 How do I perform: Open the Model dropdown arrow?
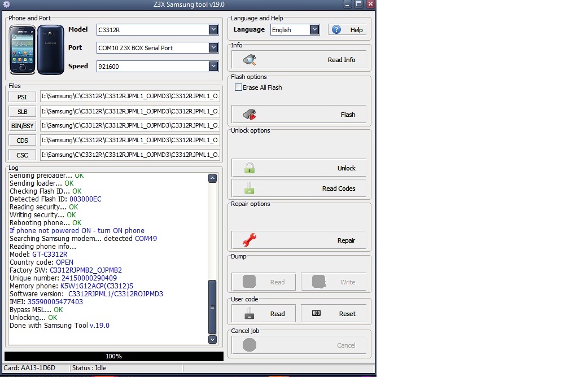(x=213, y=29)
